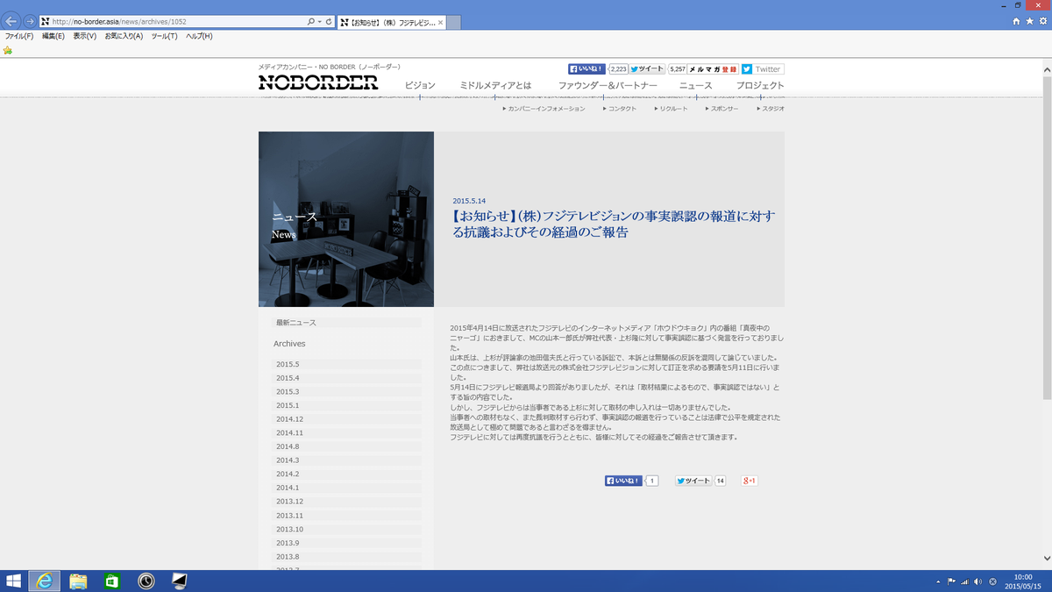
Task: Open the ファウンダー&パートナー navigation item
Action: (x=608, y=85)
